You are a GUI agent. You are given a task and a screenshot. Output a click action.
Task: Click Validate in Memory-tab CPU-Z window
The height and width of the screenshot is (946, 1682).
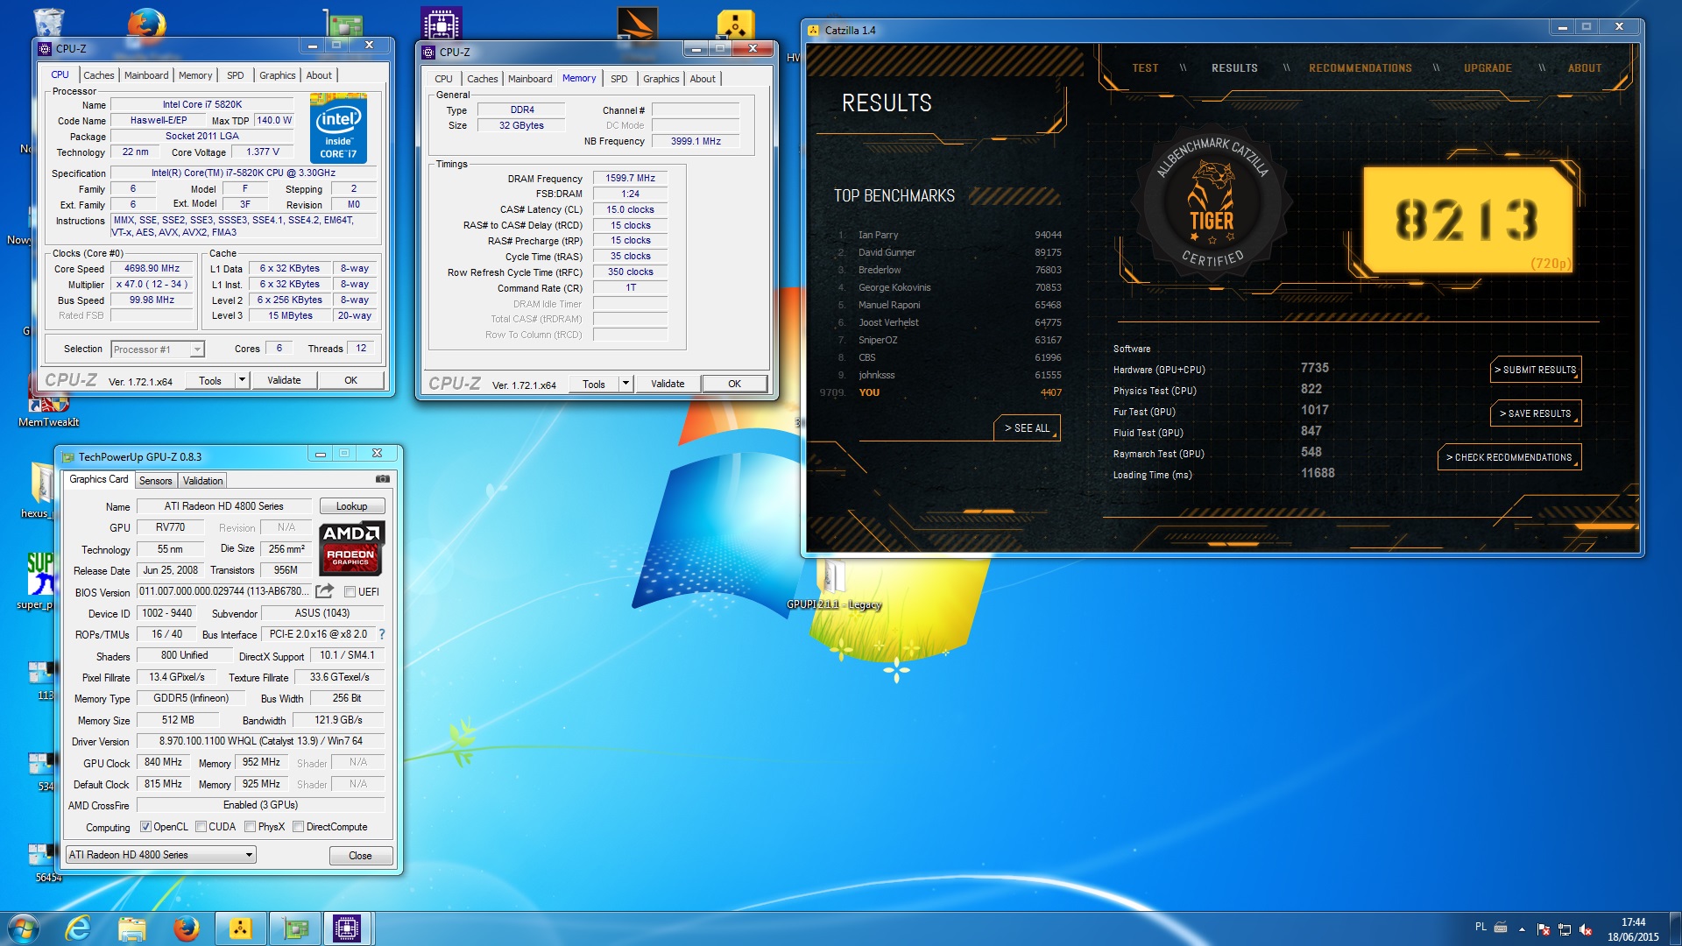coord(668,384)
